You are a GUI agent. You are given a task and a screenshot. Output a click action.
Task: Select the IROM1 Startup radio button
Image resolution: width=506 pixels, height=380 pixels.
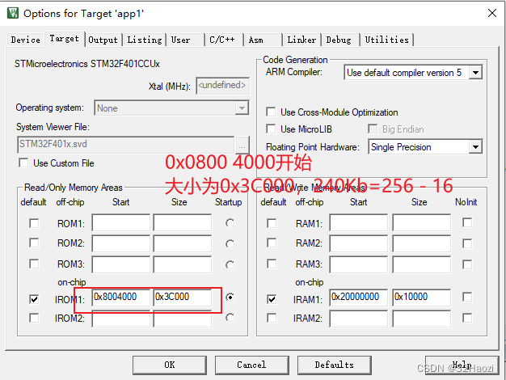(x=230, y=298)
